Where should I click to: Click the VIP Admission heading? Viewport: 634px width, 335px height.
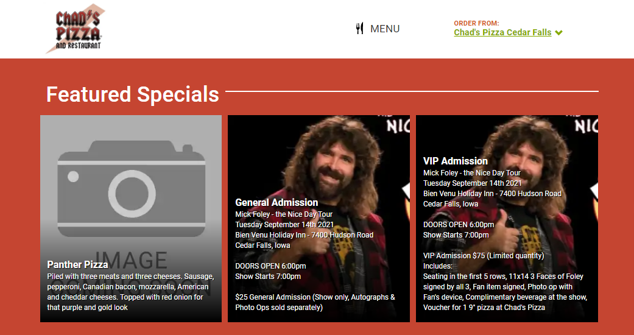[x=456, y=161]
